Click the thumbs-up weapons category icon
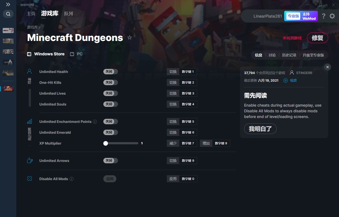The width and height of the screenshot is (339, 217). tap(30, 161)
